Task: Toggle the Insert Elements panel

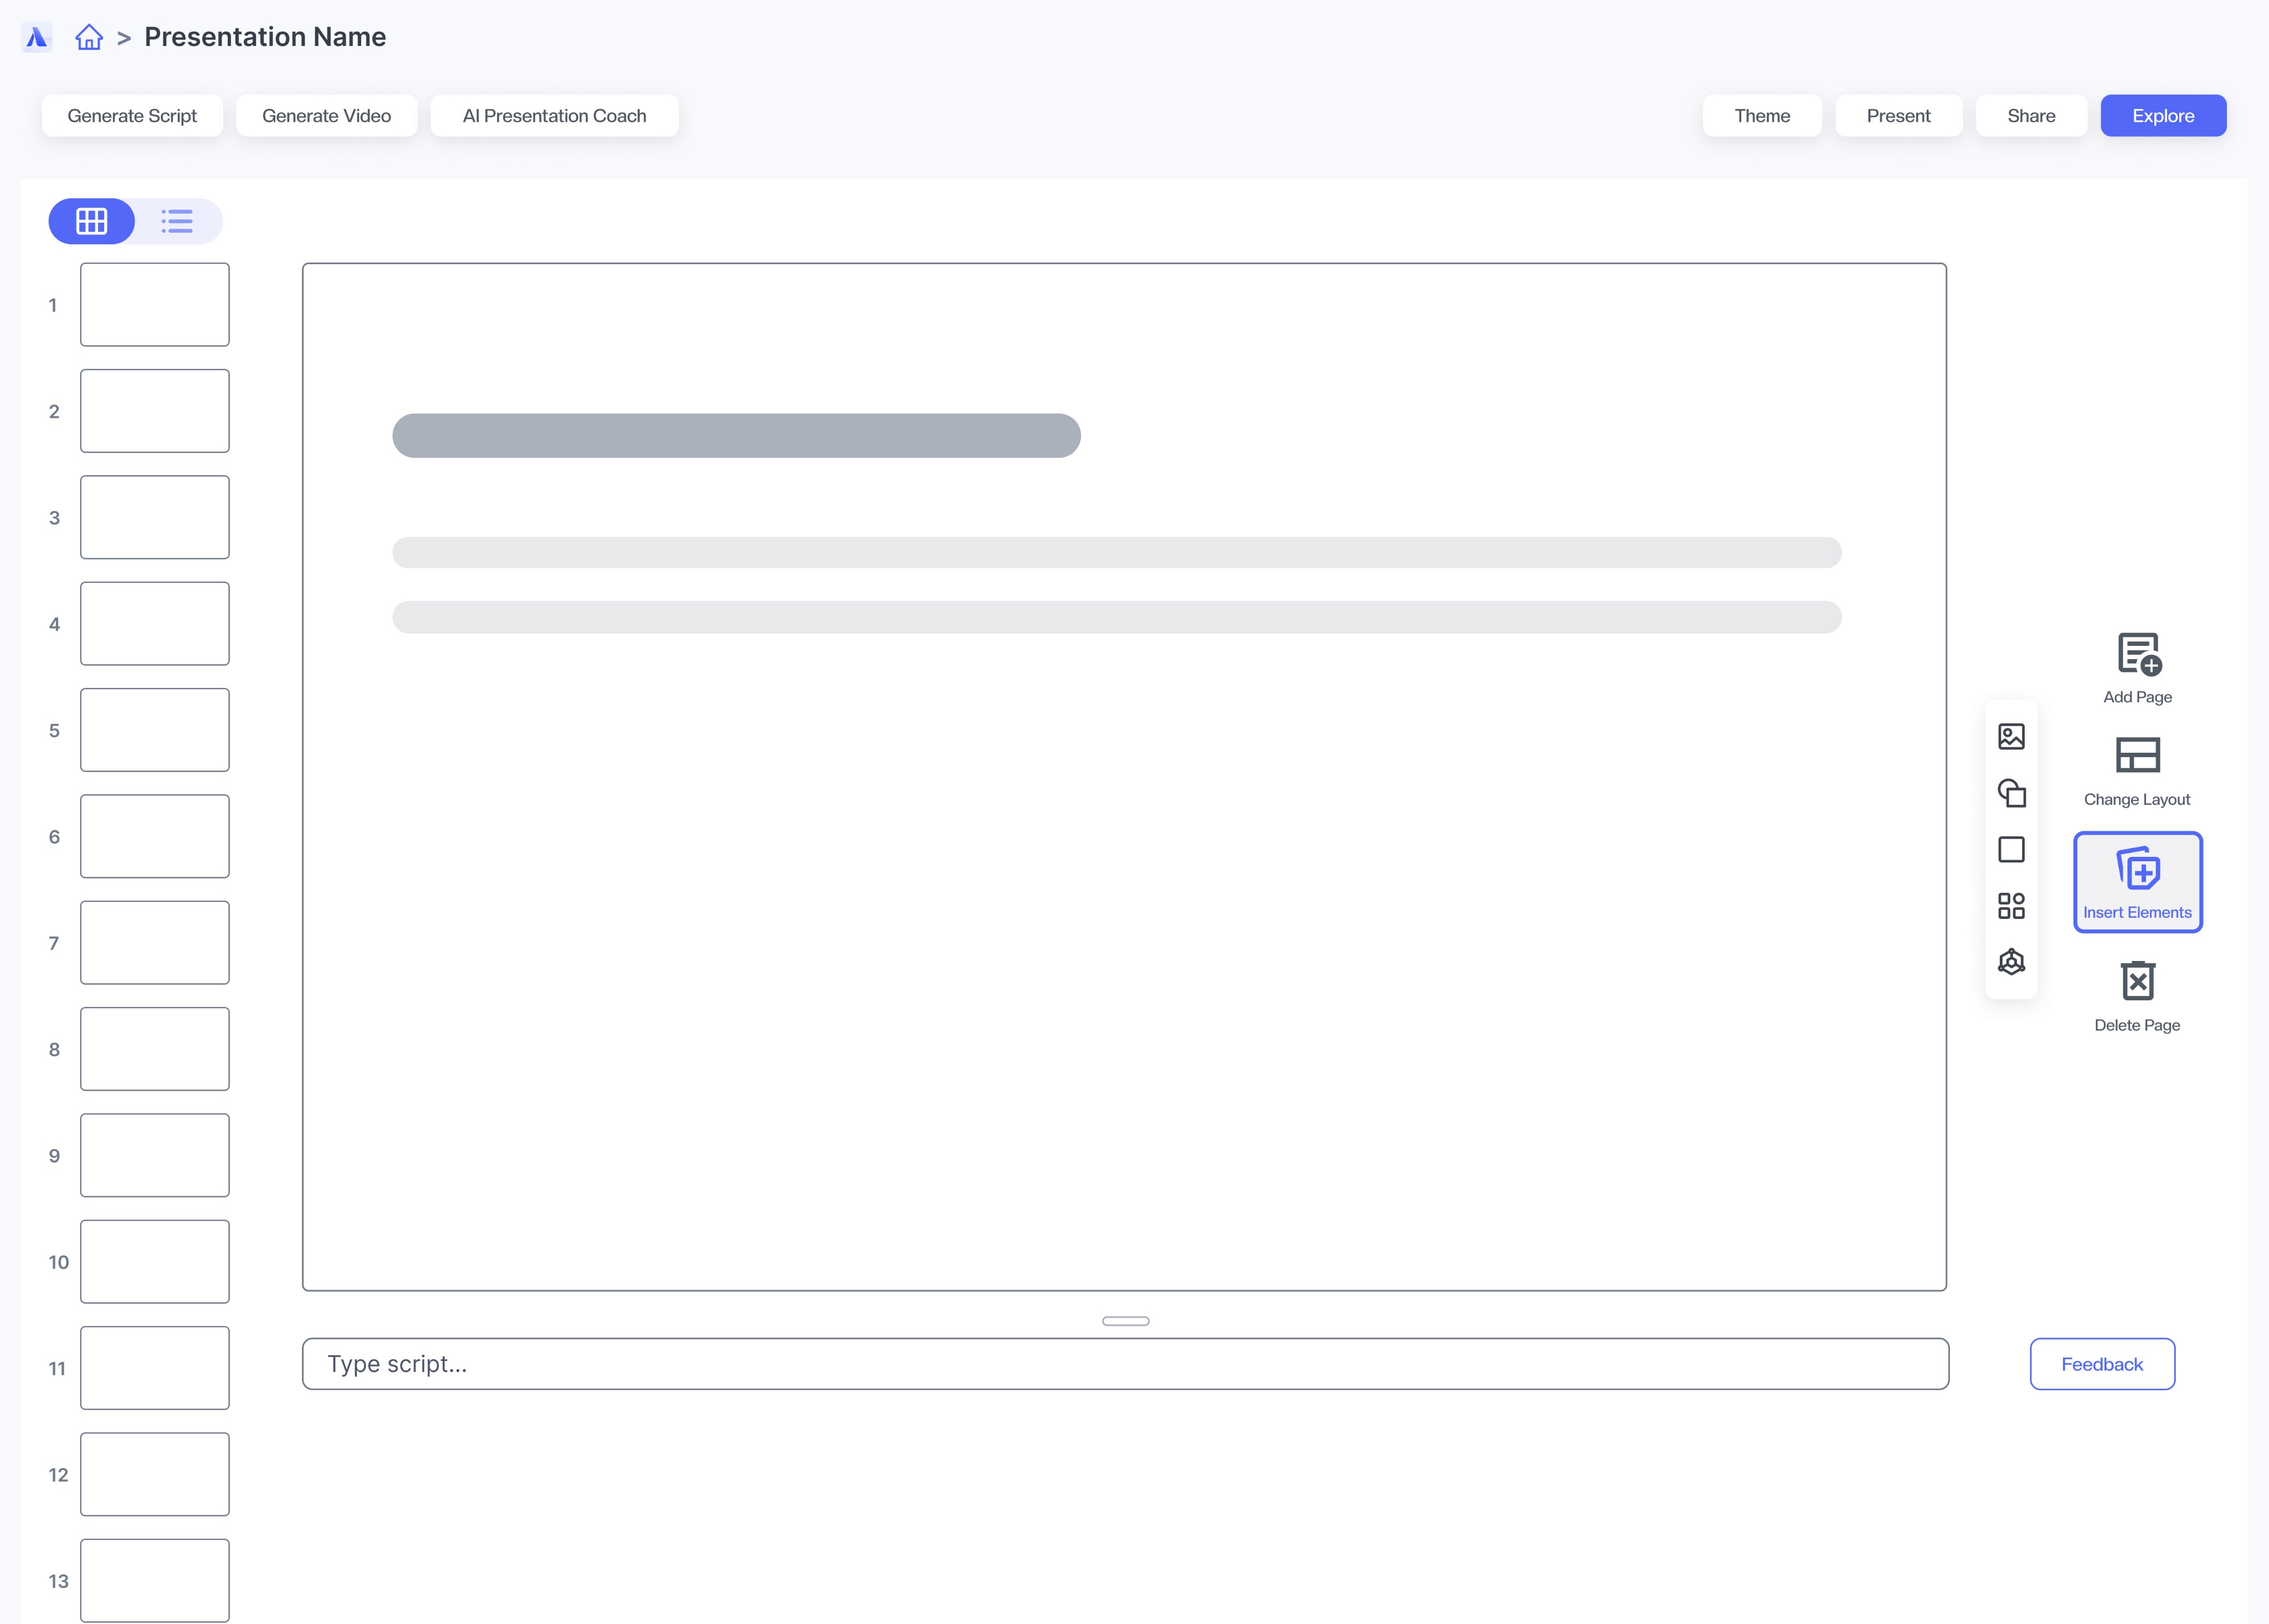Action: [x=2137, y=882]
